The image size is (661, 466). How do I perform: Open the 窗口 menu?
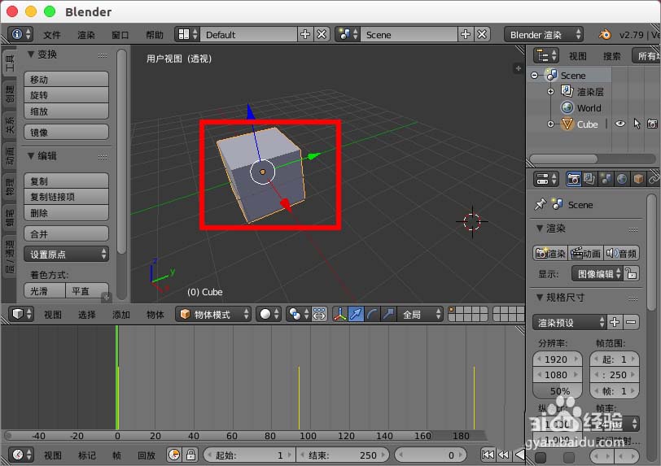point(120,34)
